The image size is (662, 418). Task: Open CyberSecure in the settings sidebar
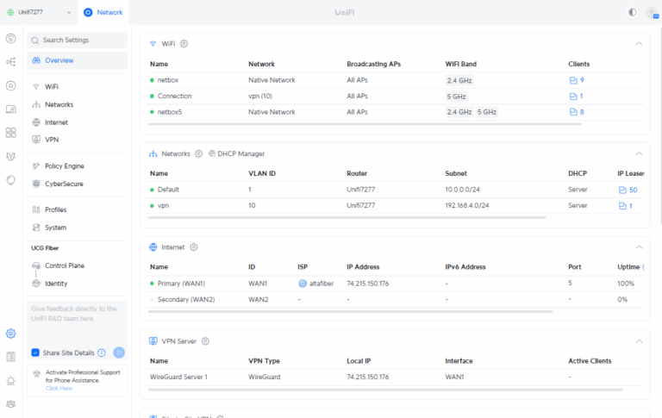pyautogui.click(x=64, y=184)
